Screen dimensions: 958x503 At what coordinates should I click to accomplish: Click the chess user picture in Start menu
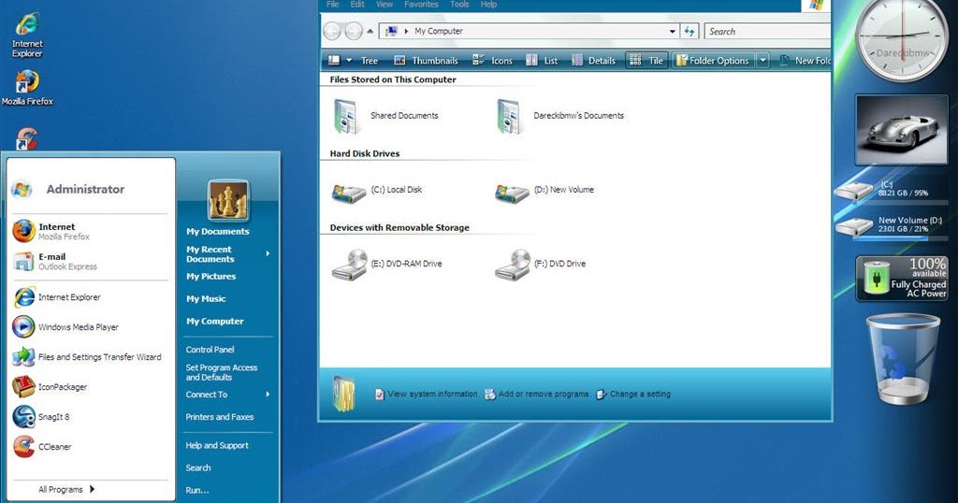coord(228,200)
